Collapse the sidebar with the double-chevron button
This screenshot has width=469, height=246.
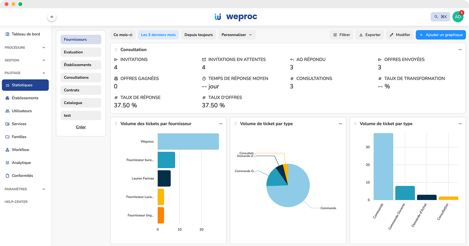52,17
